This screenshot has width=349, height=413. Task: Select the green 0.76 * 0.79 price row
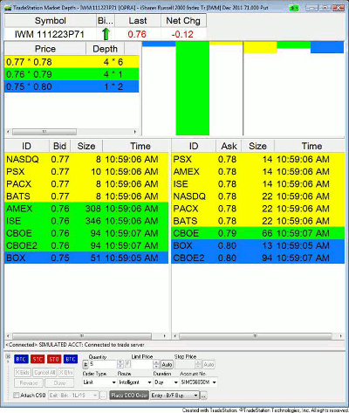tap(72, 74)
